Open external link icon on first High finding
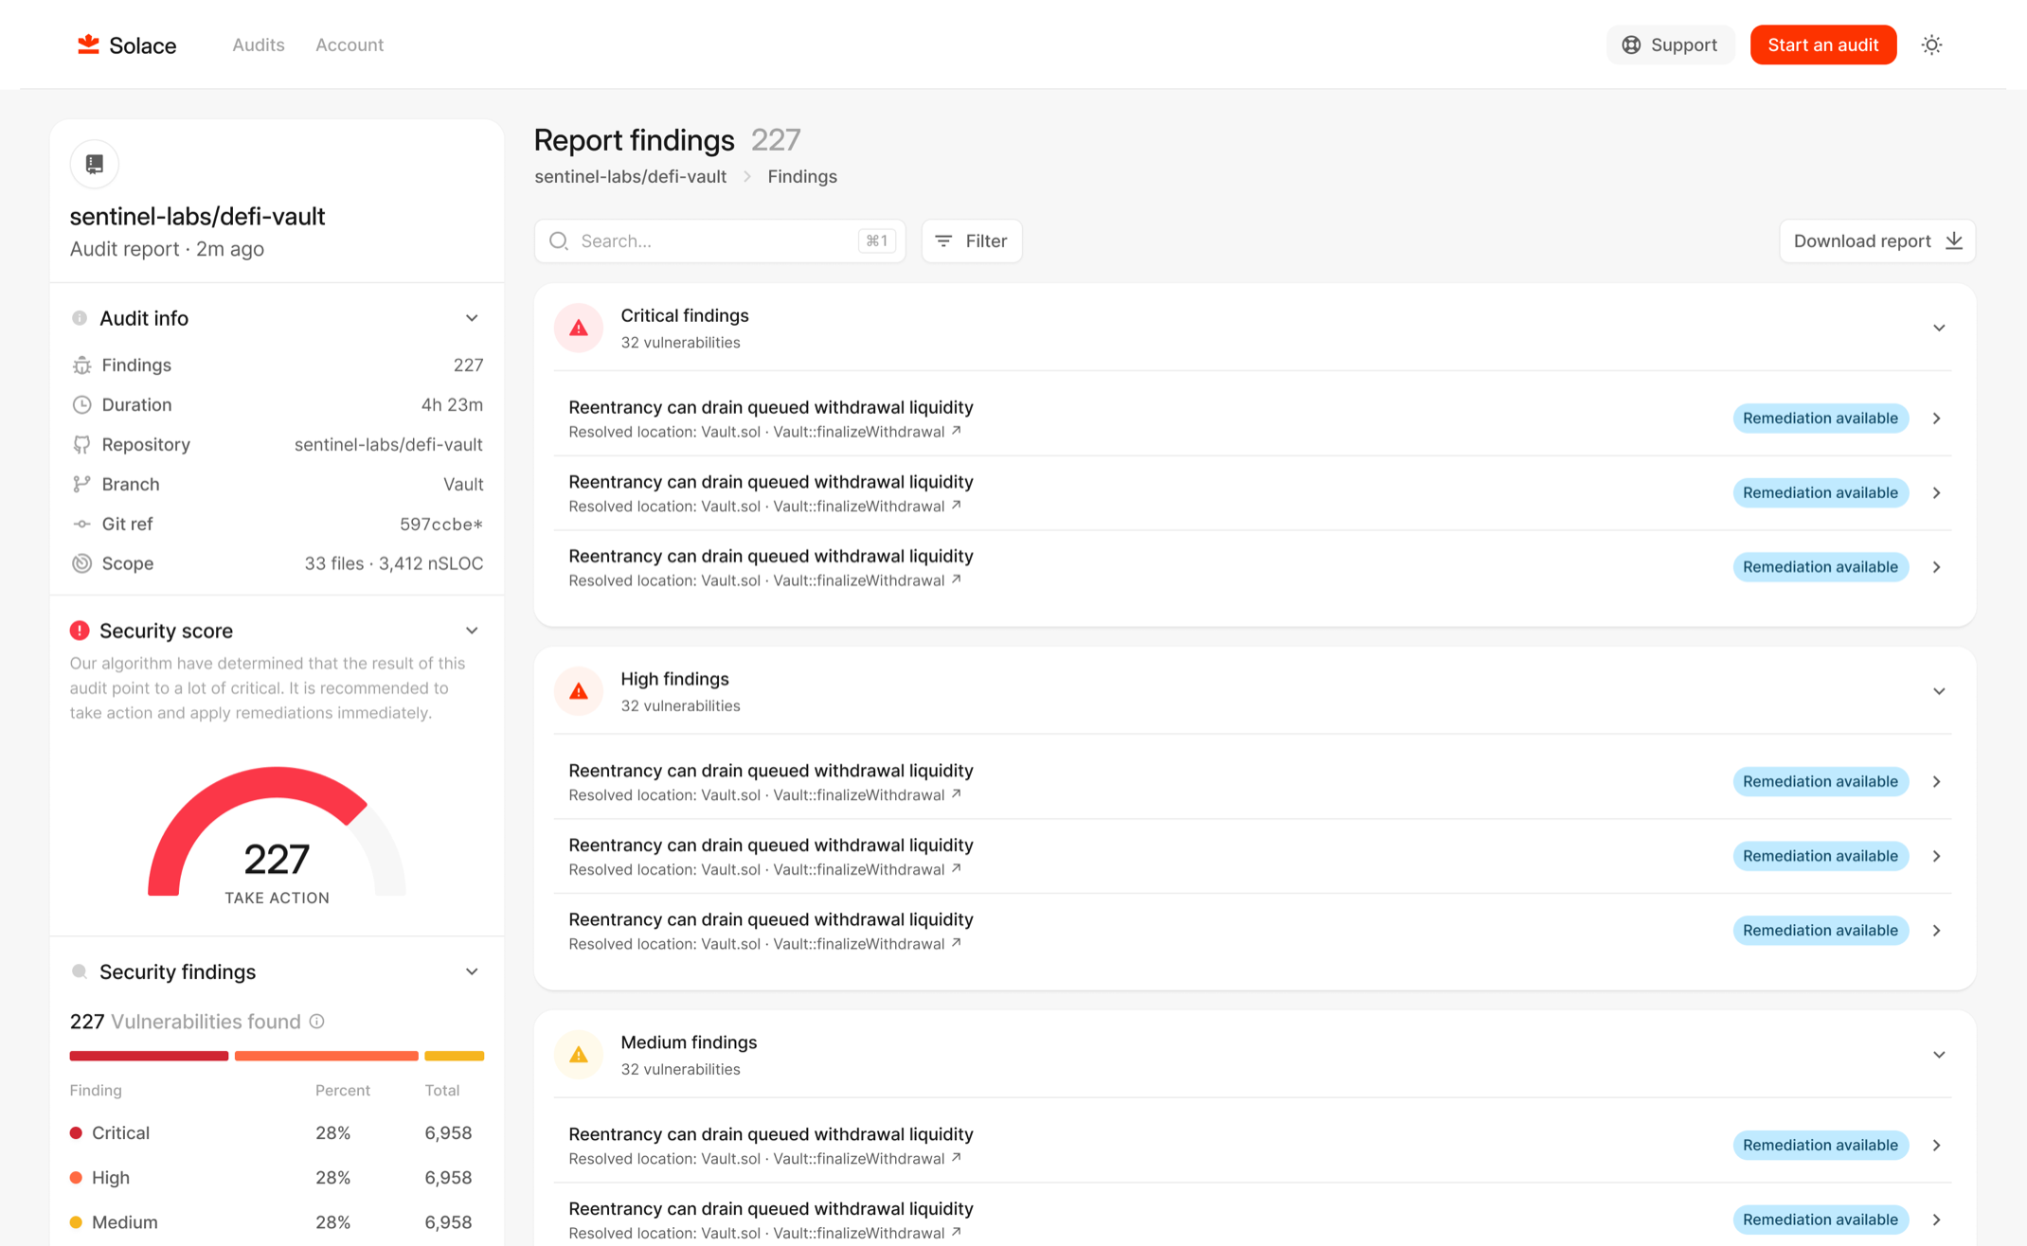This screenshot has width=2027, height=1246. tap(957, 794)
